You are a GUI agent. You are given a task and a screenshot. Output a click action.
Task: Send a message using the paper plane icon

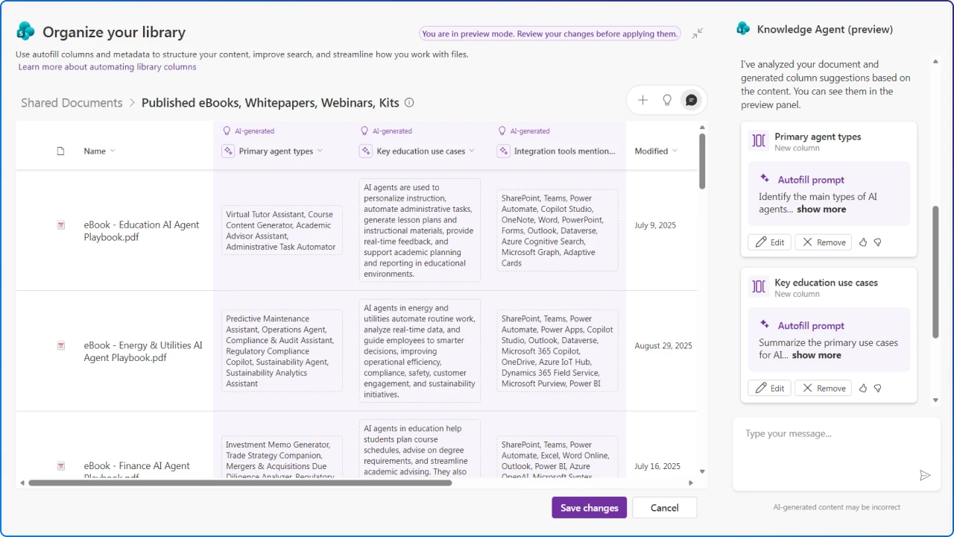[925, 475]
